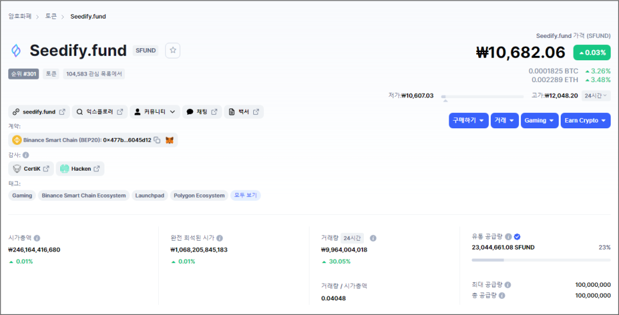
Task: Open the Gaming dropdown button
Action: point(539,121)
